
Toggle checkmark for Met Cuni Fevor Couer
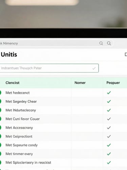click(109, 119)
